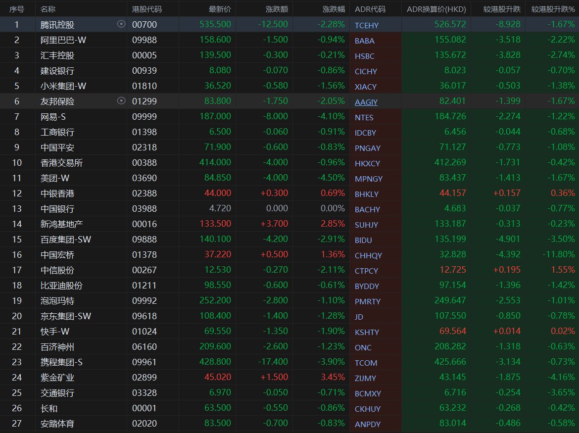Screen dimensions: 579x433
Task: Open the underlined AAGIY ADR code link
Action: click(366, 102)
